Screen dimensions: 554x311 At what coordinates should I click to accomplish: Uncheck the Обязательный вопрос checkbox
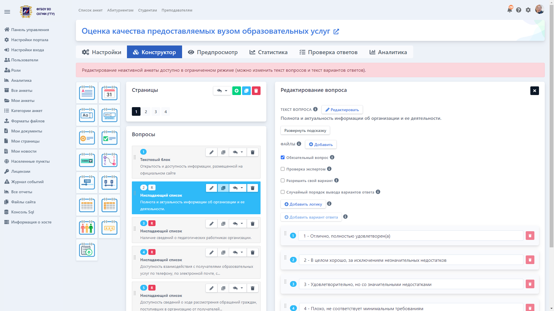(x=282, y=158)
